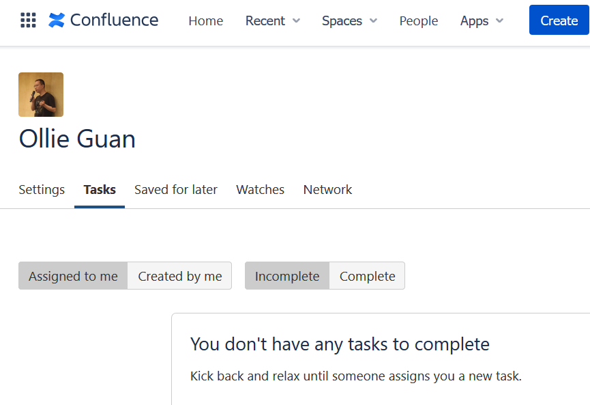The width and height of the screenshot is (590, 405).
Task: Expand the Apps dropdown menu
Action: (482, 20)
